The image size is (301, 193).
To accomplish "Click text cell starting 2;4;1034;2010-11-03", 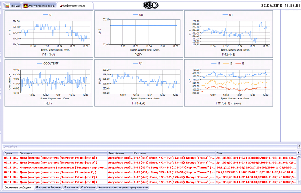I will pos(256,163).
